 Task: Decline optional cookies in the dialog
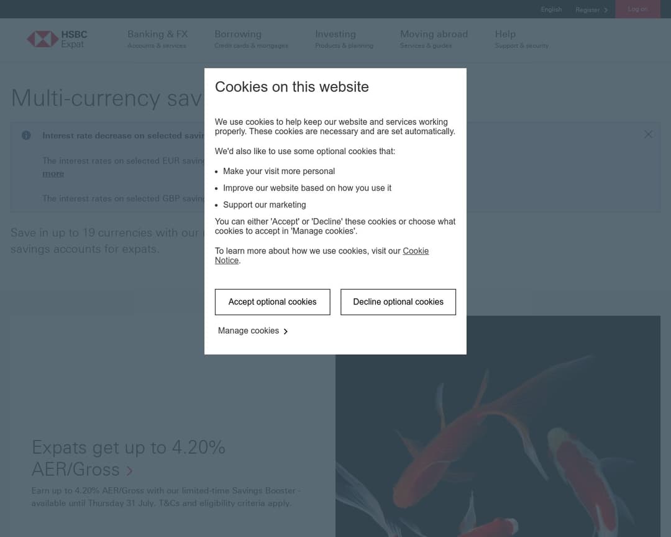point(398,302)
